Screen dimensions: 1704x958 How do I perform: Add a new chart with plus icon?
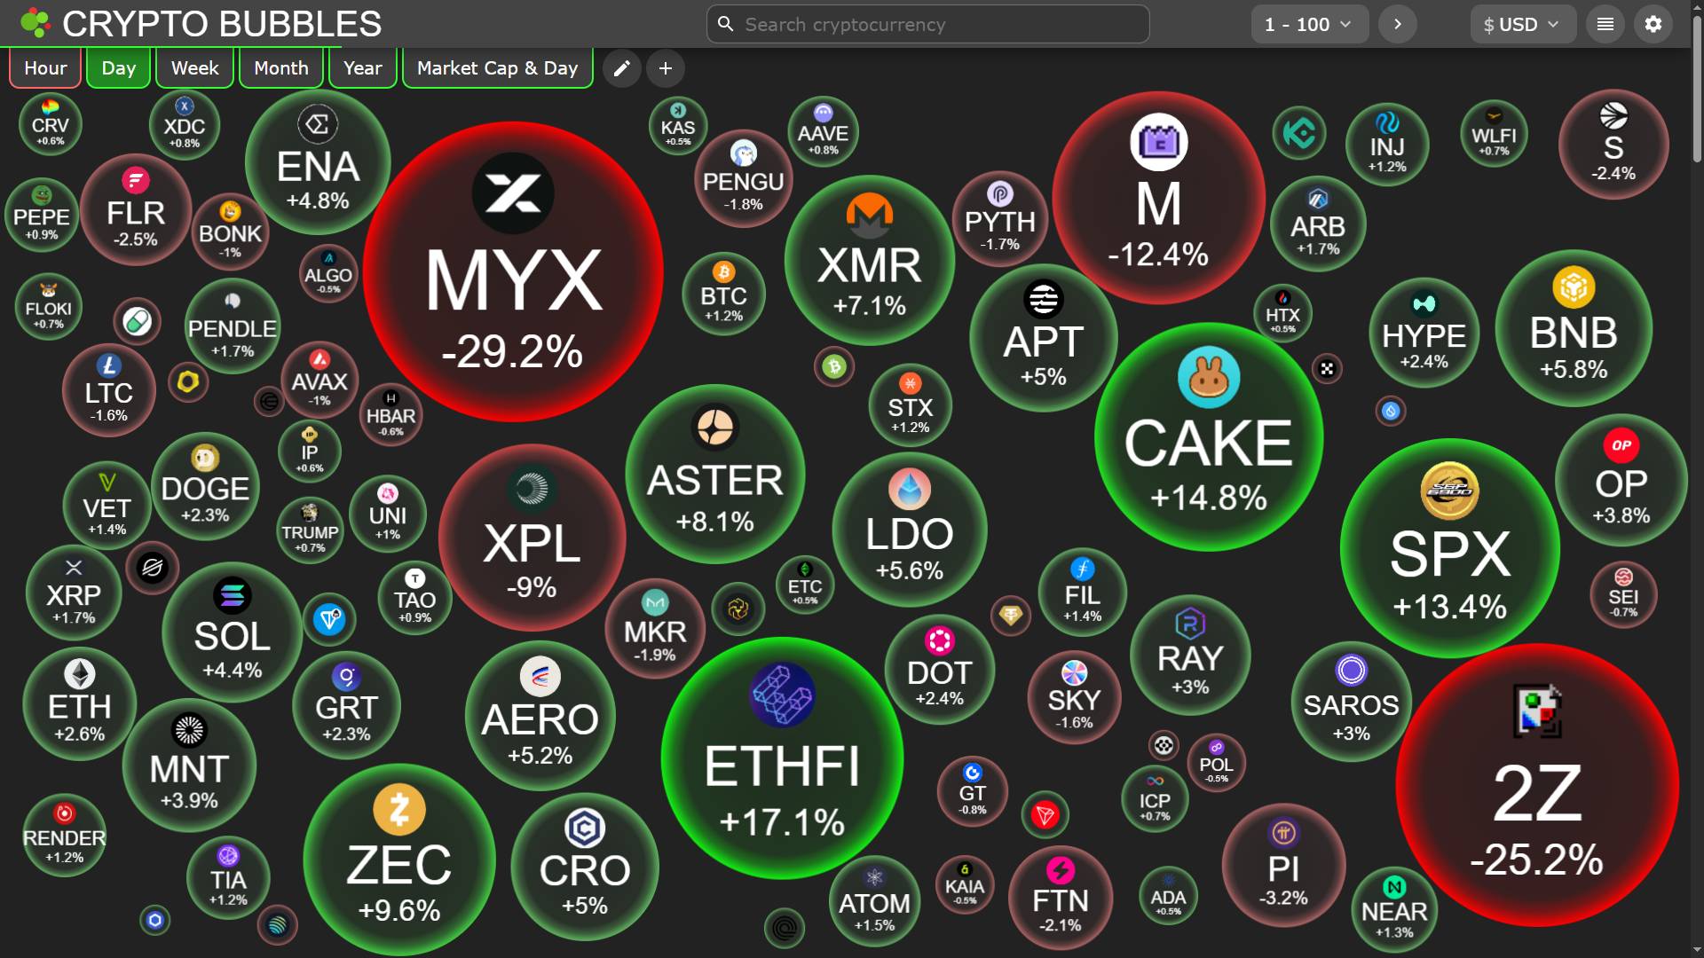tap(665, 68)
